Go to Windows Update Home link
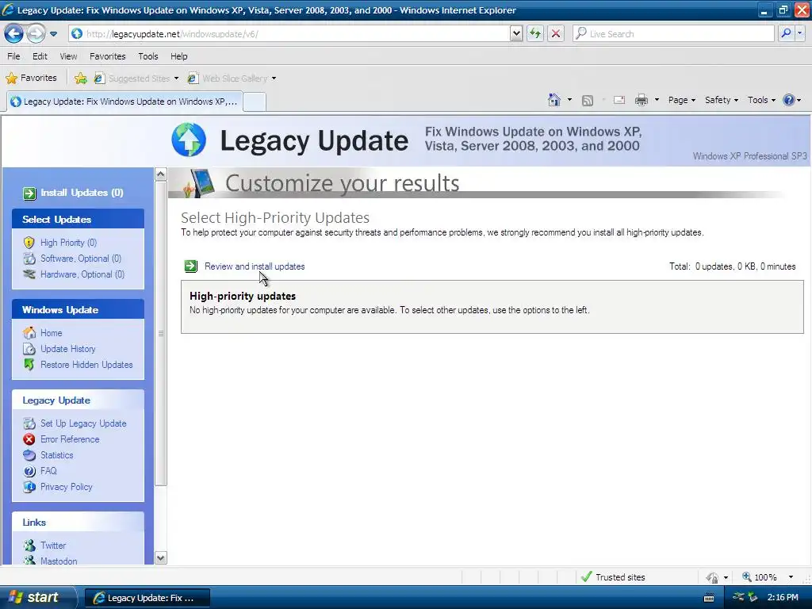This screenshot has height=609, width=812. click(52, 333)
